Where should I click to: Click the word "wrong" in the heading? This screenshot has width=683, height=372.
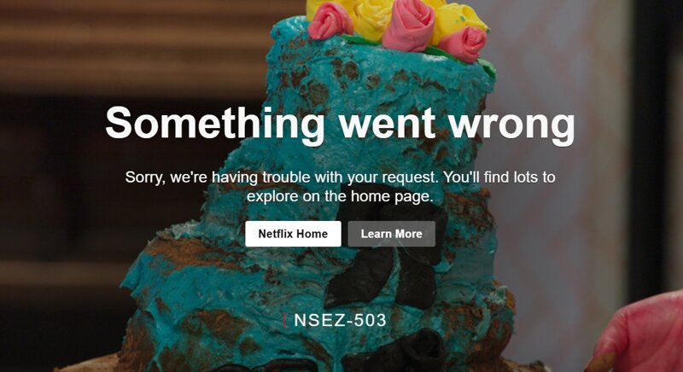[x=511, y=126]
